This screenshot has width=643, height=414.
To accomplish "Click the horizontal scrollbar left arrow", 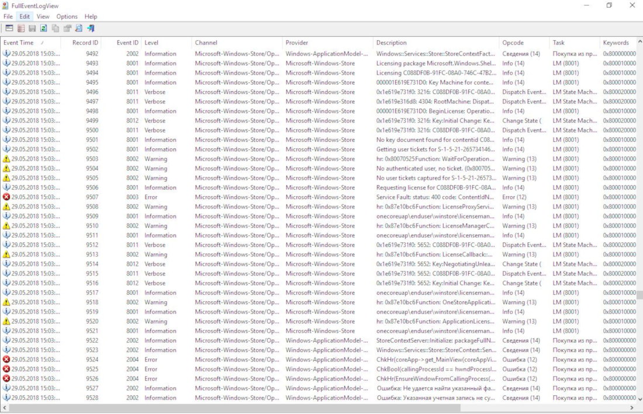I will coord(5,408).
